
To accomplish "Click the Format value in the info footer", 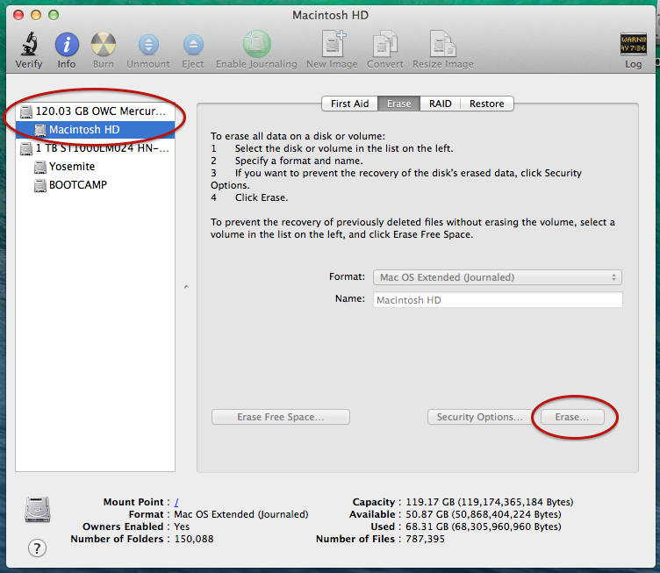I will pos(241,514).
